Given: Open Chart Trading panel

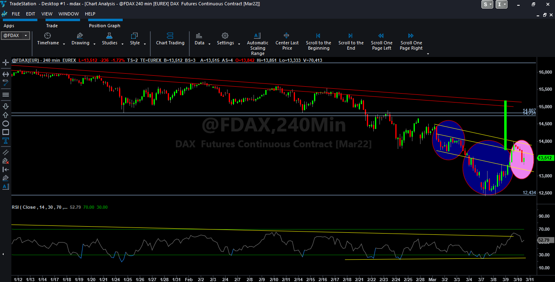Looking at the screenshot, I should (x=170, y=39).
